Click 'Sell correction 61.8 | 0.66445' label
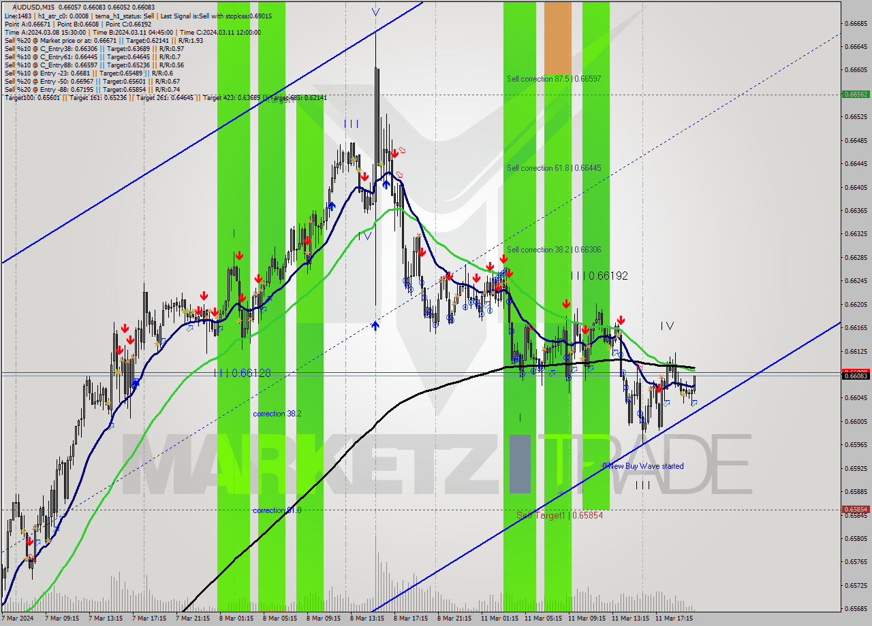Screen dimensions: 872x626 pyautogui.click(x=554, y=168)
